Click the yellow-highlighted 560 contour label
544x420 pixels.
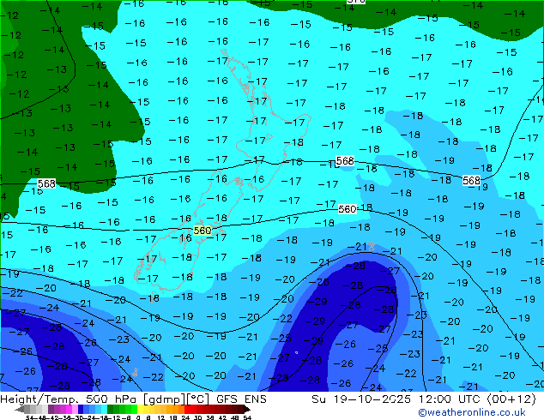[202, 231]
